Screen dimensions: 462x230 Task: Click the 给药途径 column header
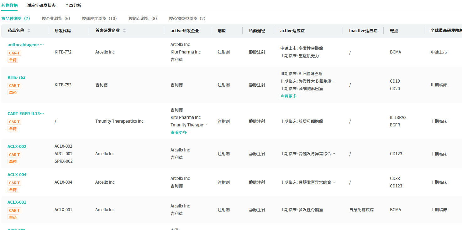257,31
